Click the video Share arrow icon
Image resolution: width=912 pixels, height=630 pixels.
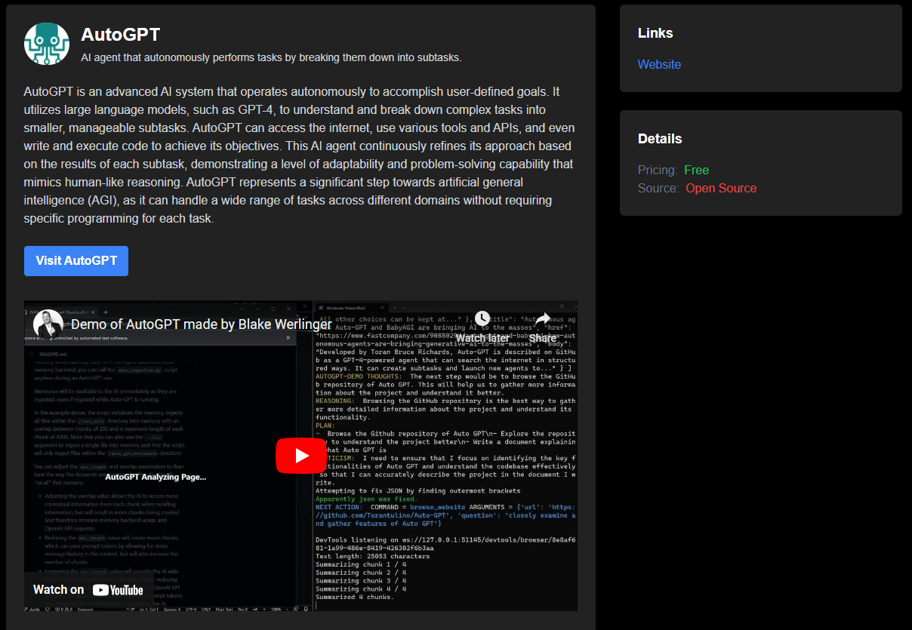543,318
